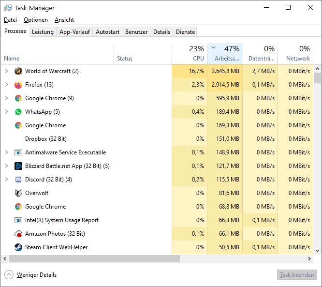Click the World of Warcraft process icon
Image resolution: width=322 pixels, height=287 pixels.
click(x=18, y=71)
